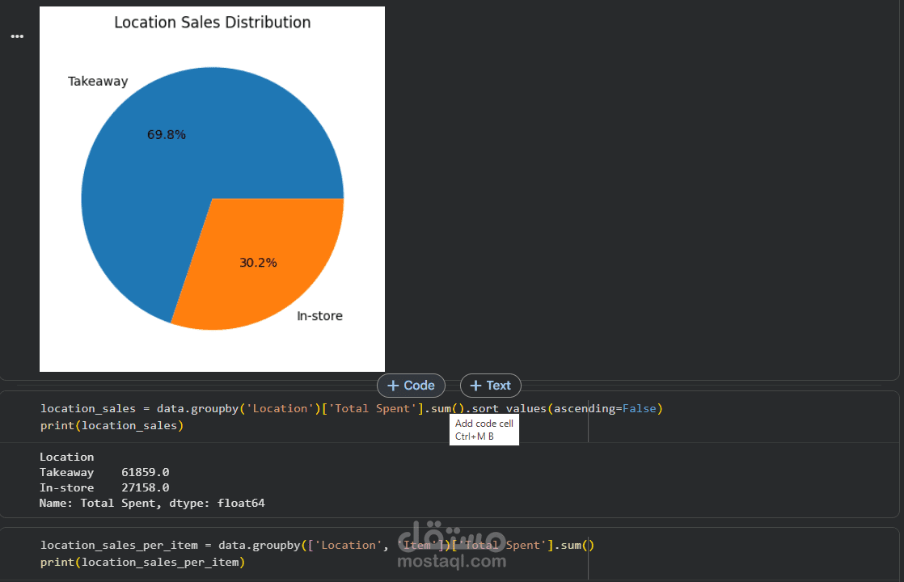
Task: Click the plus icon on the Text button
Action: click(x=475, y=386)
